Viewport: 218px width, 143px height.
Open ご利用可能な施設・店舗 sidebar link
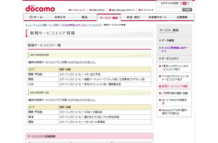(175, 93)
